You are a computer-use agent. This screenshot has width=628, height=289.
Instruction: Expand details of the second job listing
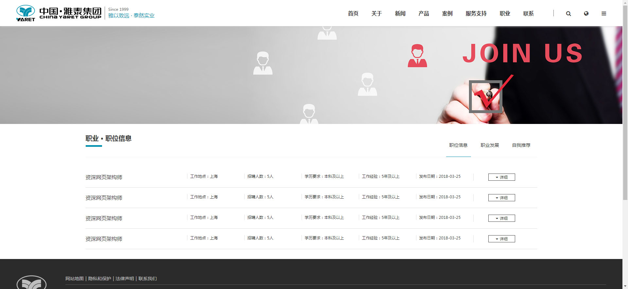(x=501, y=198)
